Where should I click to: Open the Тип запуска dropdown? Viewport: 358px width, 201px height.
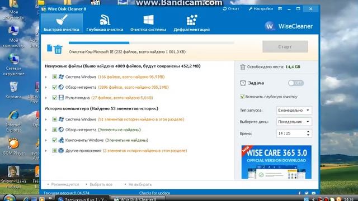(x=294, y=111)
